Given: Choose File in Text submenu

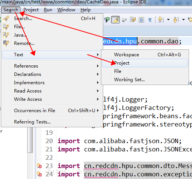Looking at the screenshot, I should (145, 71).
